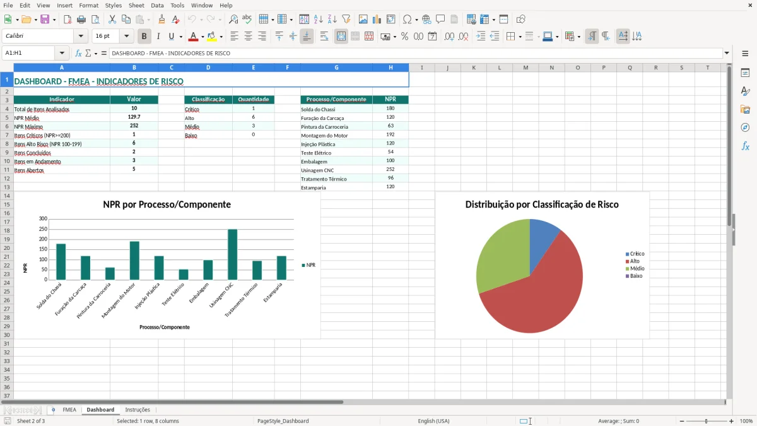Click the Insert Hyperlink icon
This screenshot has height=426, width=757.
tap(426, 20)
